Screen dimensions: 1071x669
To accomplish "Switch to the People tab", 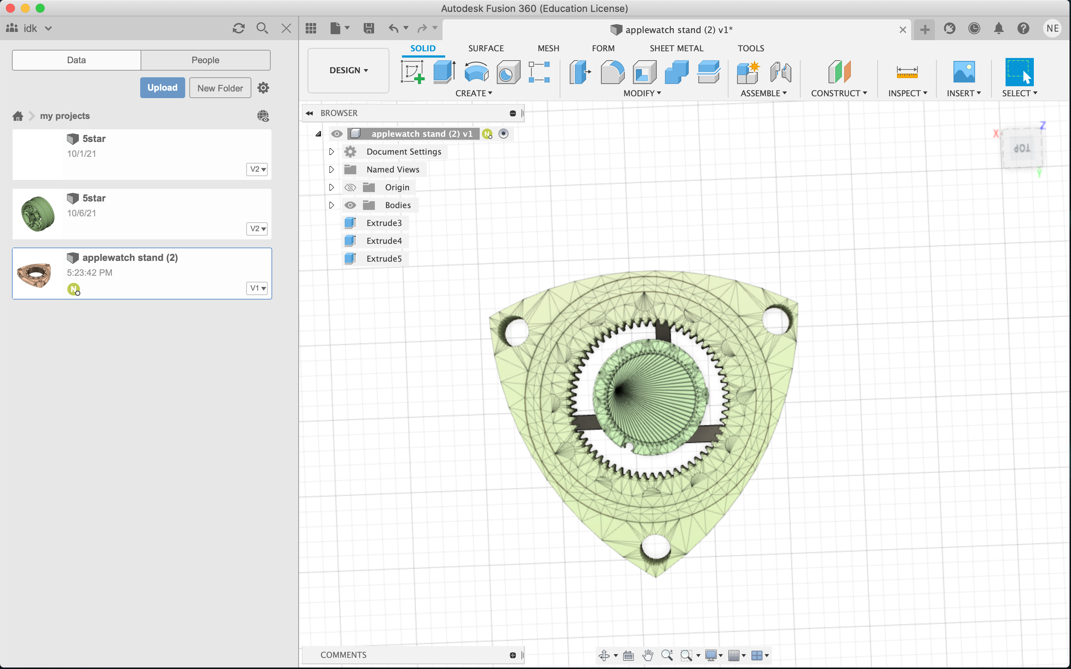I will (x=205, y=60).
